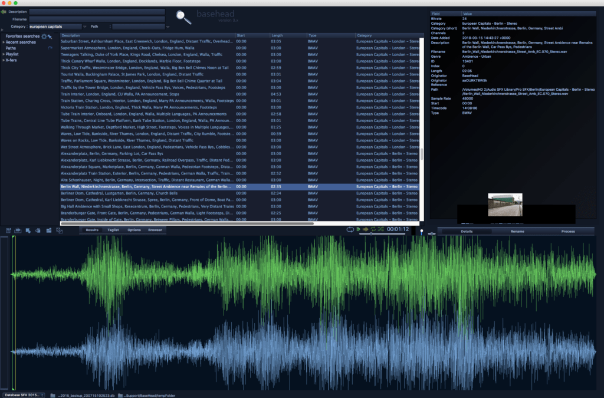Image resolution: width=604 pixels, height=398 pixels.
Task: Open the Rename tab
Action: point(517,231)
